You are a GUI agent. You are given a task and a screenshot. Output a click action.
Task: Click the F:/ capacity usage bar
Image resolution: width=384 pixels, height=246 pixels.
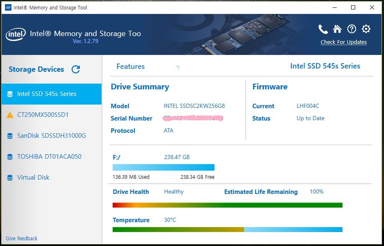coord(163,167)
